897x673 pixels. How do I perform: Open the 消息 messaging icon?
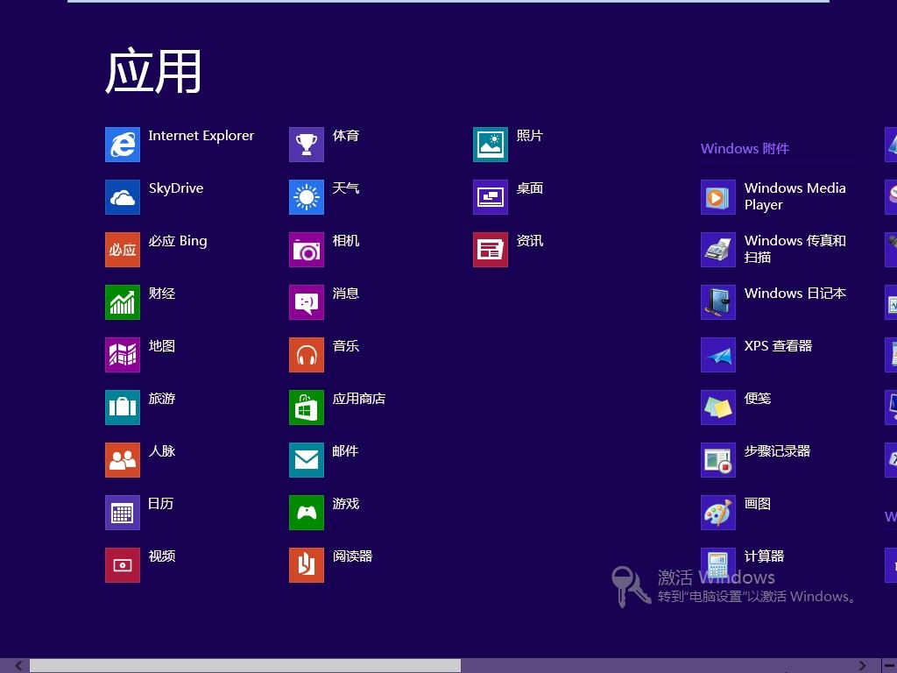(307, 302)
